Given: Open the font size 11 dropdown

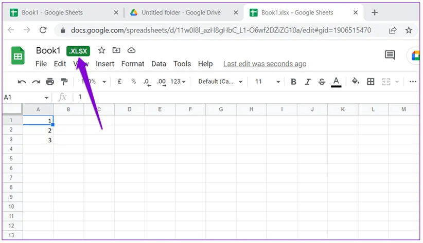Looking at the screenshot, I should 268,82.
